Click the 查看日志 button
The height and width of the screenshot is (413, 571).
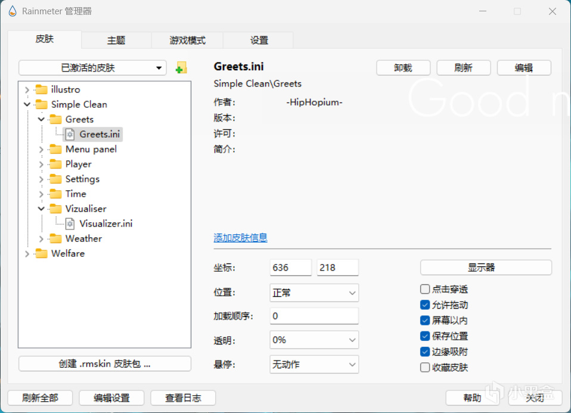tap(183, 398)
